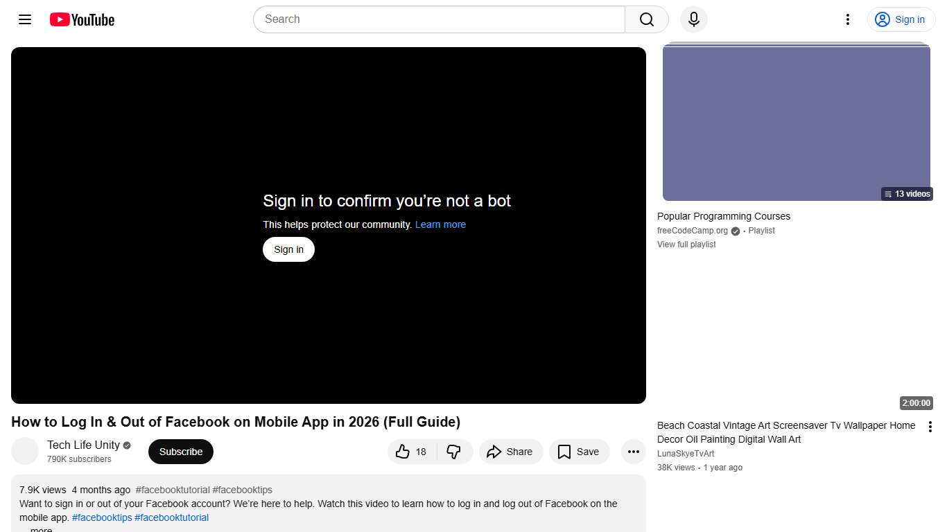The width and height of the screenshot is (947, 532).
Task: Click the Share icon under the video
Action: [495, 451]
